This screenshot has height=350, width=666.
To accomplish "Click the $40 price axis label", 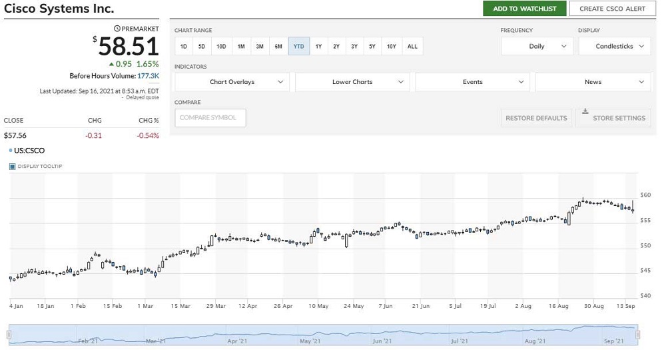I will (645, 295).
